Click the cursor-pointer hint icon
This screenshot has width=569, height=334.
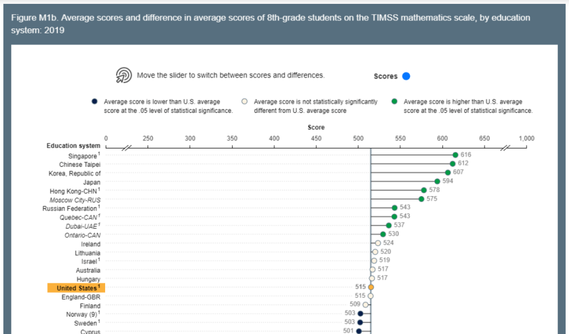pos(123,75)
